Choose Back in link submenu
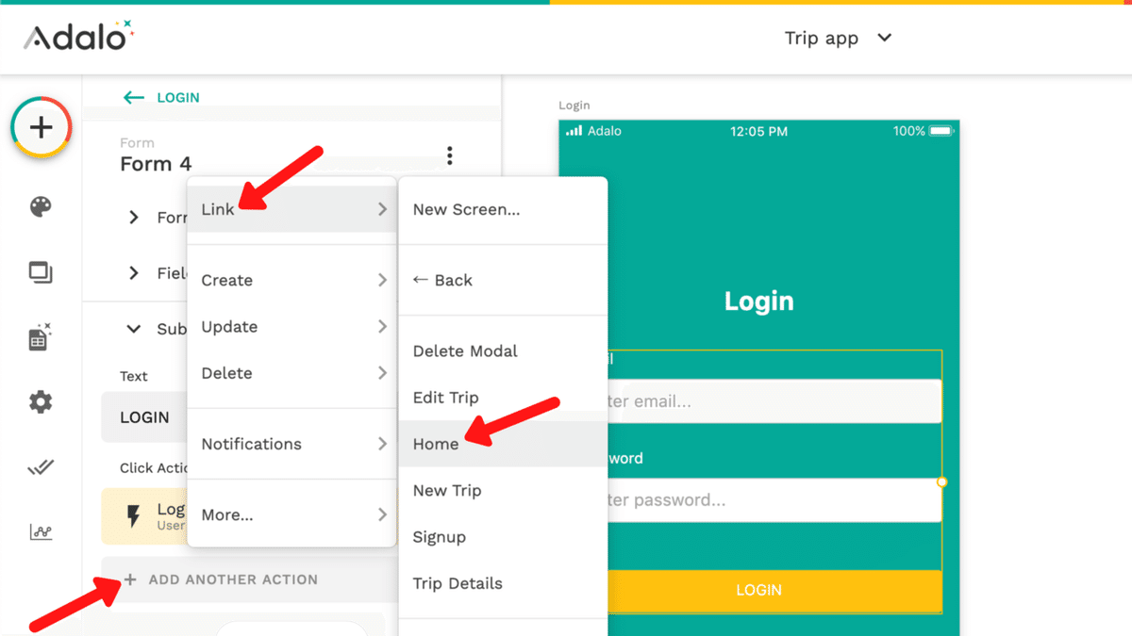Screen dimensions: 1132x636 [503, 280]
